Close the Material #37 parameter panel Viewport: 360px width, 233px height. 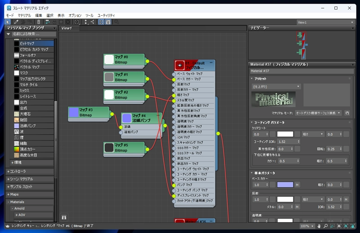pyautogui.click(x=353, y=65)
